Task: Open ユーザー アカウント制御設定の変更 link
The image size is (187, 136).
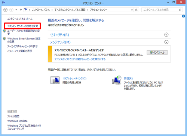Action: (24, 32)
